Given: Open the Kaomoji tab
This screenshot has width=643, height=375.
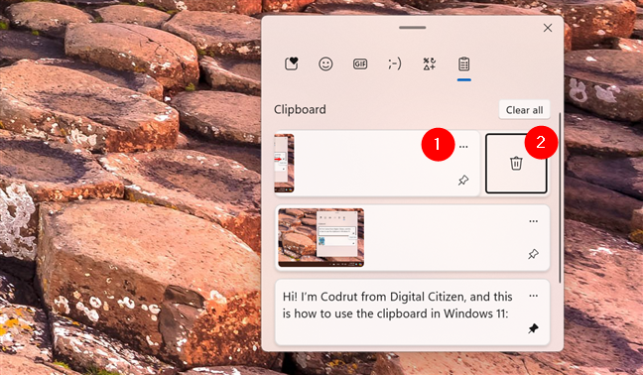Looking at the screenshot, I should click(395, 63).
